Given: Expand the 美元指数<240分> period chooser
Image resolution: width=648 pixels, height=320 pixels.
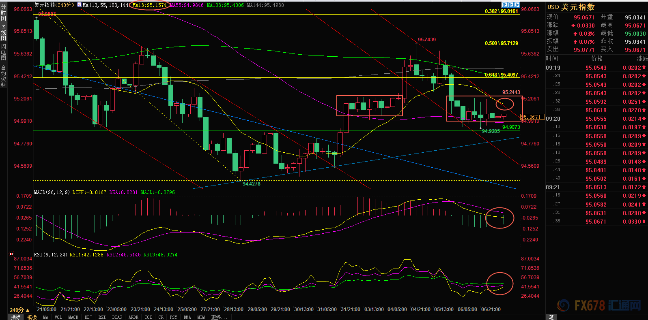Looking at the screenshot, I should tap(54, 5).
